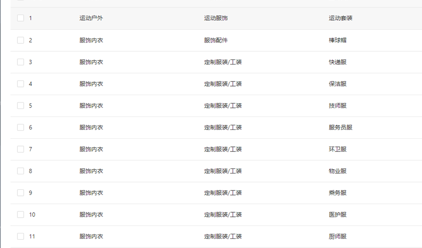The image size is (422, 248).
Task: Mark the checkbox in row 6
Action: tap(21, 127)
